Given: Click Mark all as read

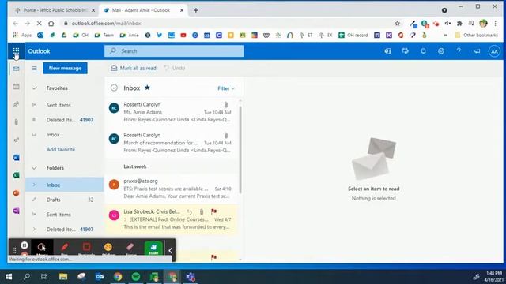Looking at the screenshot, I should 134,69.
